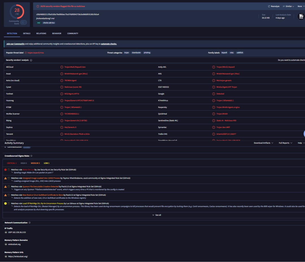This screenshot has height=262, width=305.
Task: Click Kaspersky detection alert icon
Action: click(x=213, y=107)
